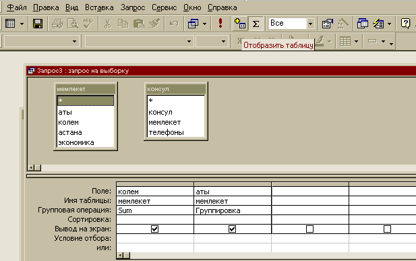Screen dimensions: 416x261
Task: Click the Format Painter brush icon
Action: click(154, 24)
